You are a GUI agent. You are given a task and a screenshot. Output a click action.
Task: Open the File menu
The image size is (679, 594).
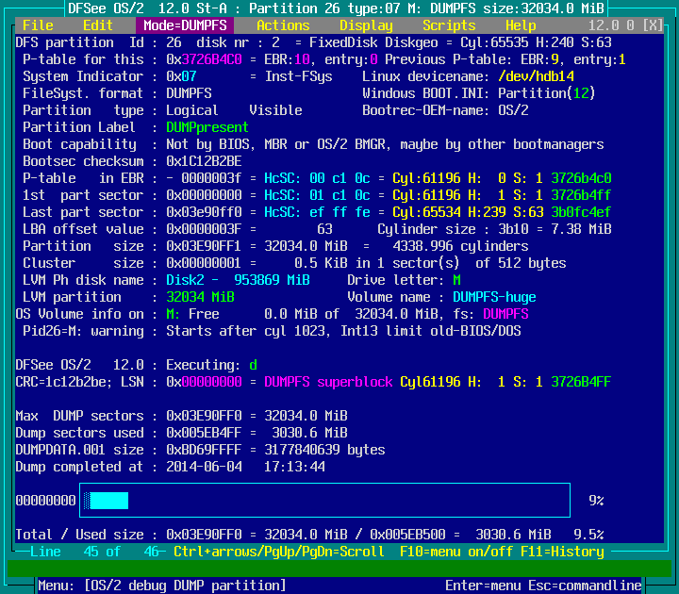pos(38,25)
